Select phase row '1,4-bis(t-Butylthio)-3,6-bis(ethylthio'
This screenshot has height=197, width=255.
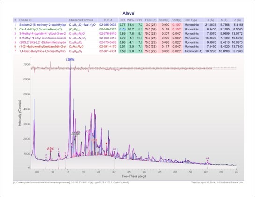[128, 51]
